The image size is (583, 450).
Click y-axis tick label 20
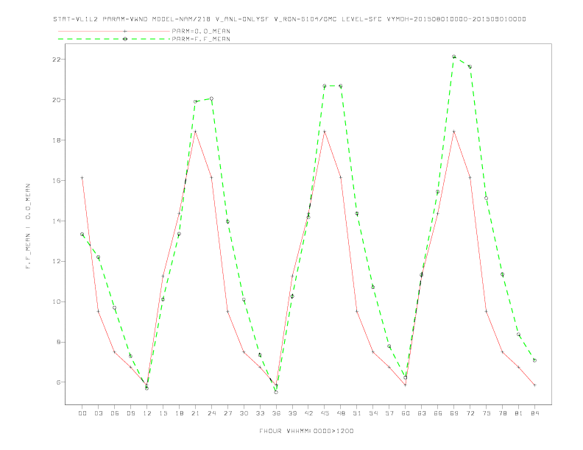point(57,100)
